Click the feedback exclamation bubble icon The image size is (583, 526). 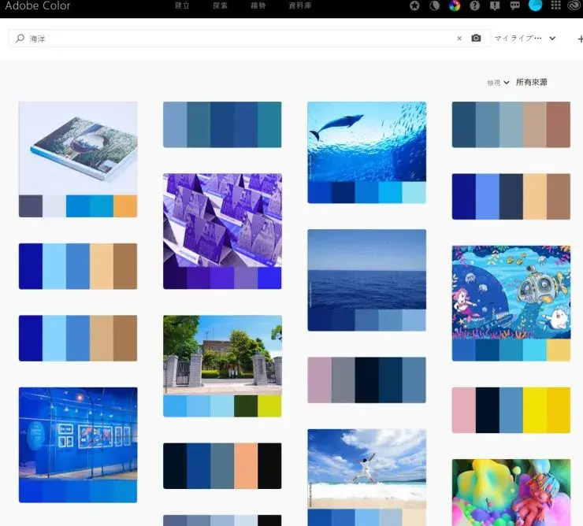(x=495, y=6)
